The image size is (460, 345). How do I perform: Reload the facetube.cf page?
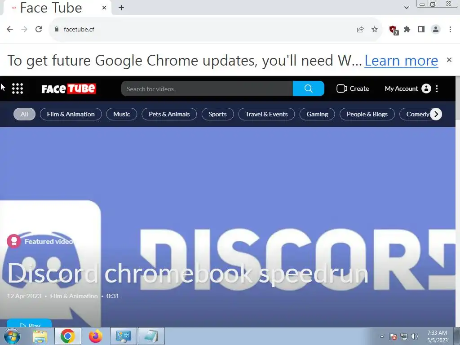point(39,29)
